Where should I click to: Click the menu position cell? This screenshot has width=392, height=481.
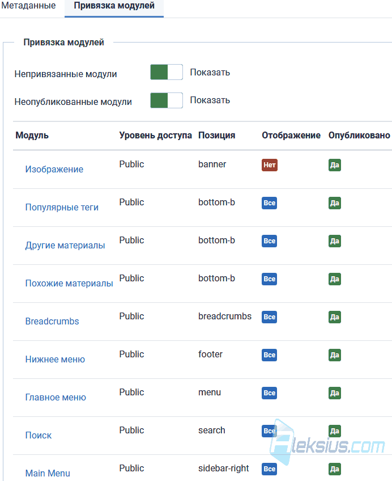(x=210, y=393)
